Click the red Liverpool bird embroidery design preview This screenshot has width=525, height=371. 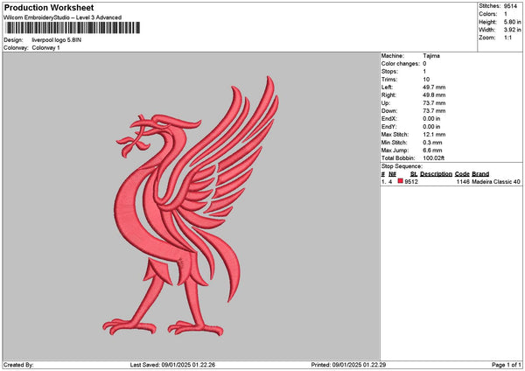(x=191, y=206)
